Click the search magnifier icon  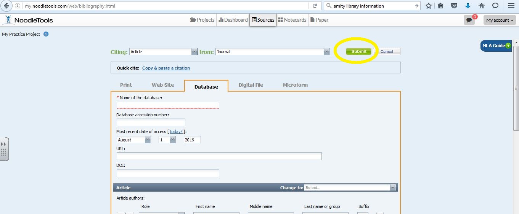tap(328, 6)
